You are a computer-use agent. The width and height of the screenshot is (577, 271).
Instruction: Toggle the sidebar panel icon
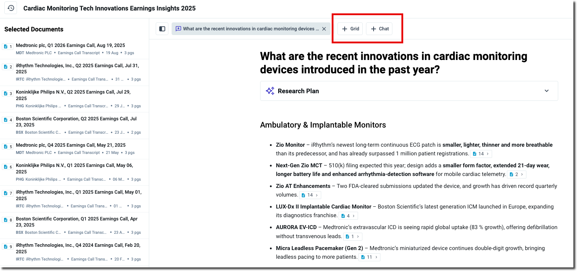coord(162,29)
